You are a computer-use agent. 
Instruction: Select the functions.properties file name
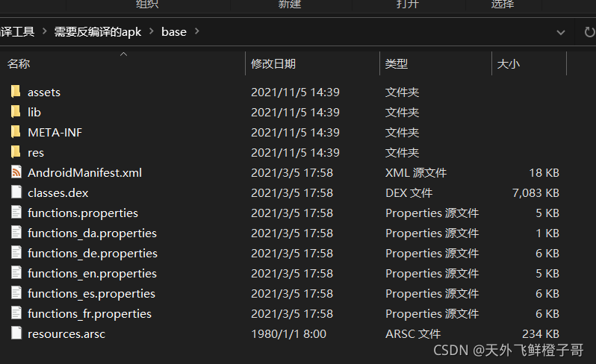(x=83, y=213)
